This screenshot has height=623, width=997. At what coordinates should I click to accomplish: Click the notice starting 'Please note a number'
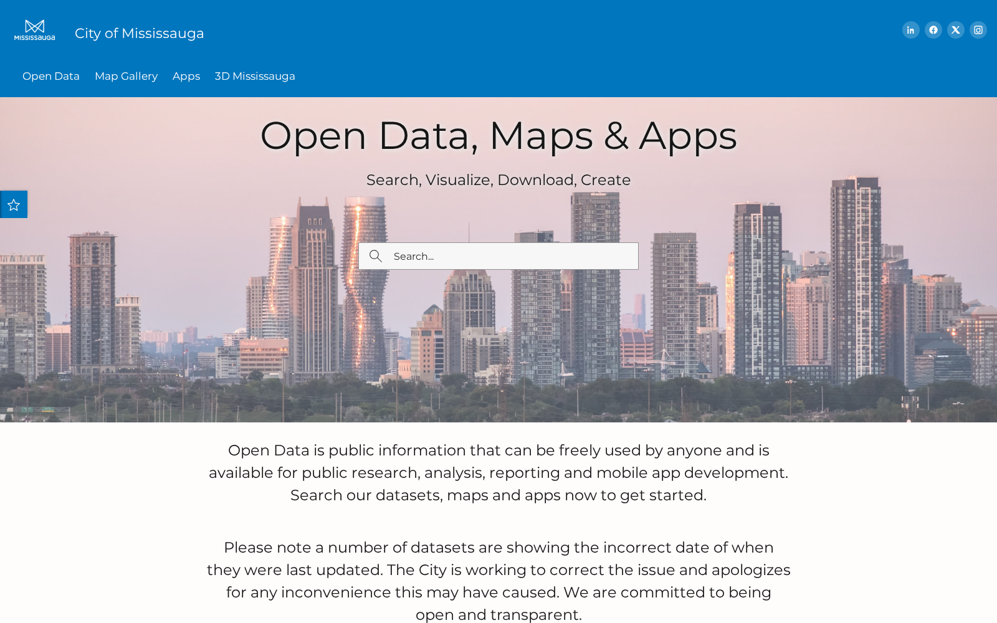point(499,581)
